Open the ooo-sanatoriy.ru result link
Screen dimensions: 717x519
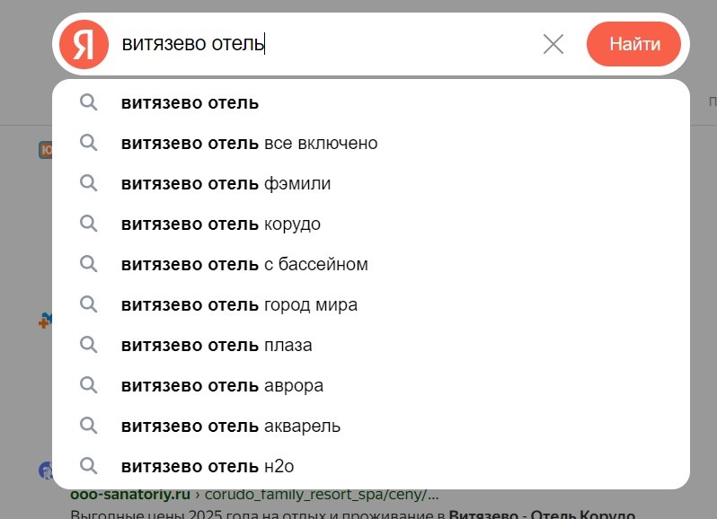pyautogui.click(x=130, y=495)
